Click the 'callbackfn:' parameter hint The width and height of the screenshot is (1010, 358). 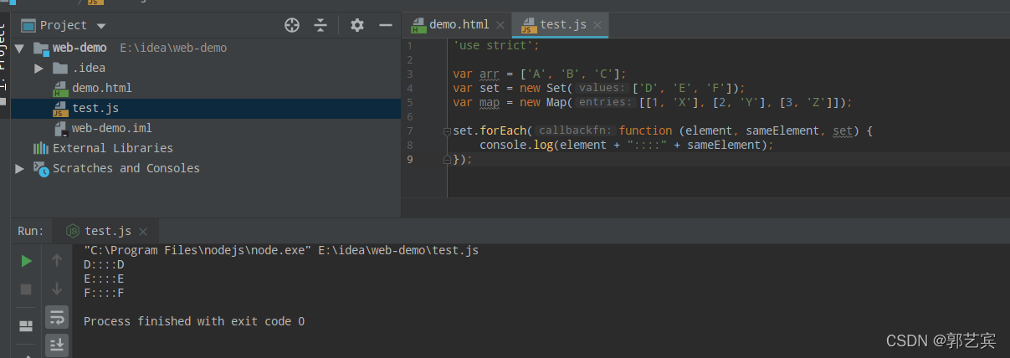576,131
